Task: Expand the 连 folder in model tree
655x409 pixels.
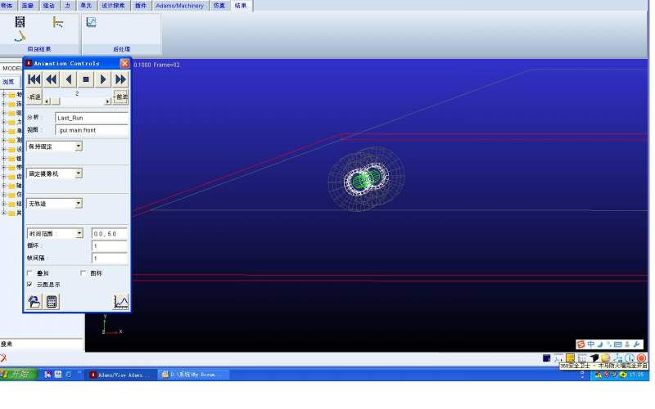Action: click(x=4, y=104)
